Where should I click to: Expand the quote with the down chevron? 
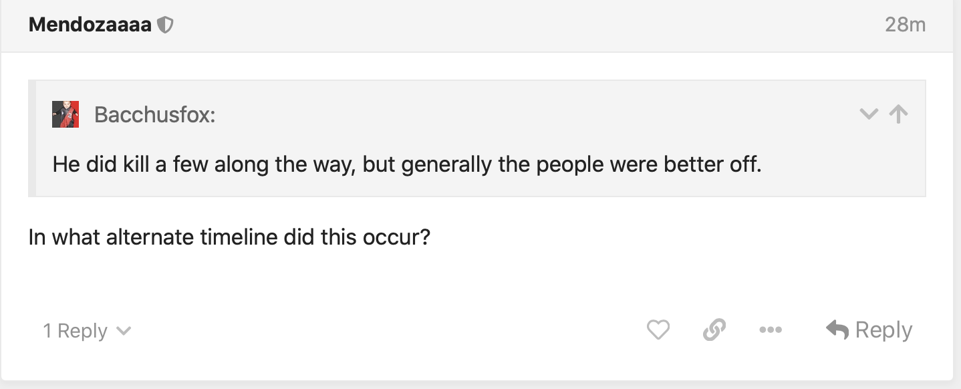coord(868,114)
